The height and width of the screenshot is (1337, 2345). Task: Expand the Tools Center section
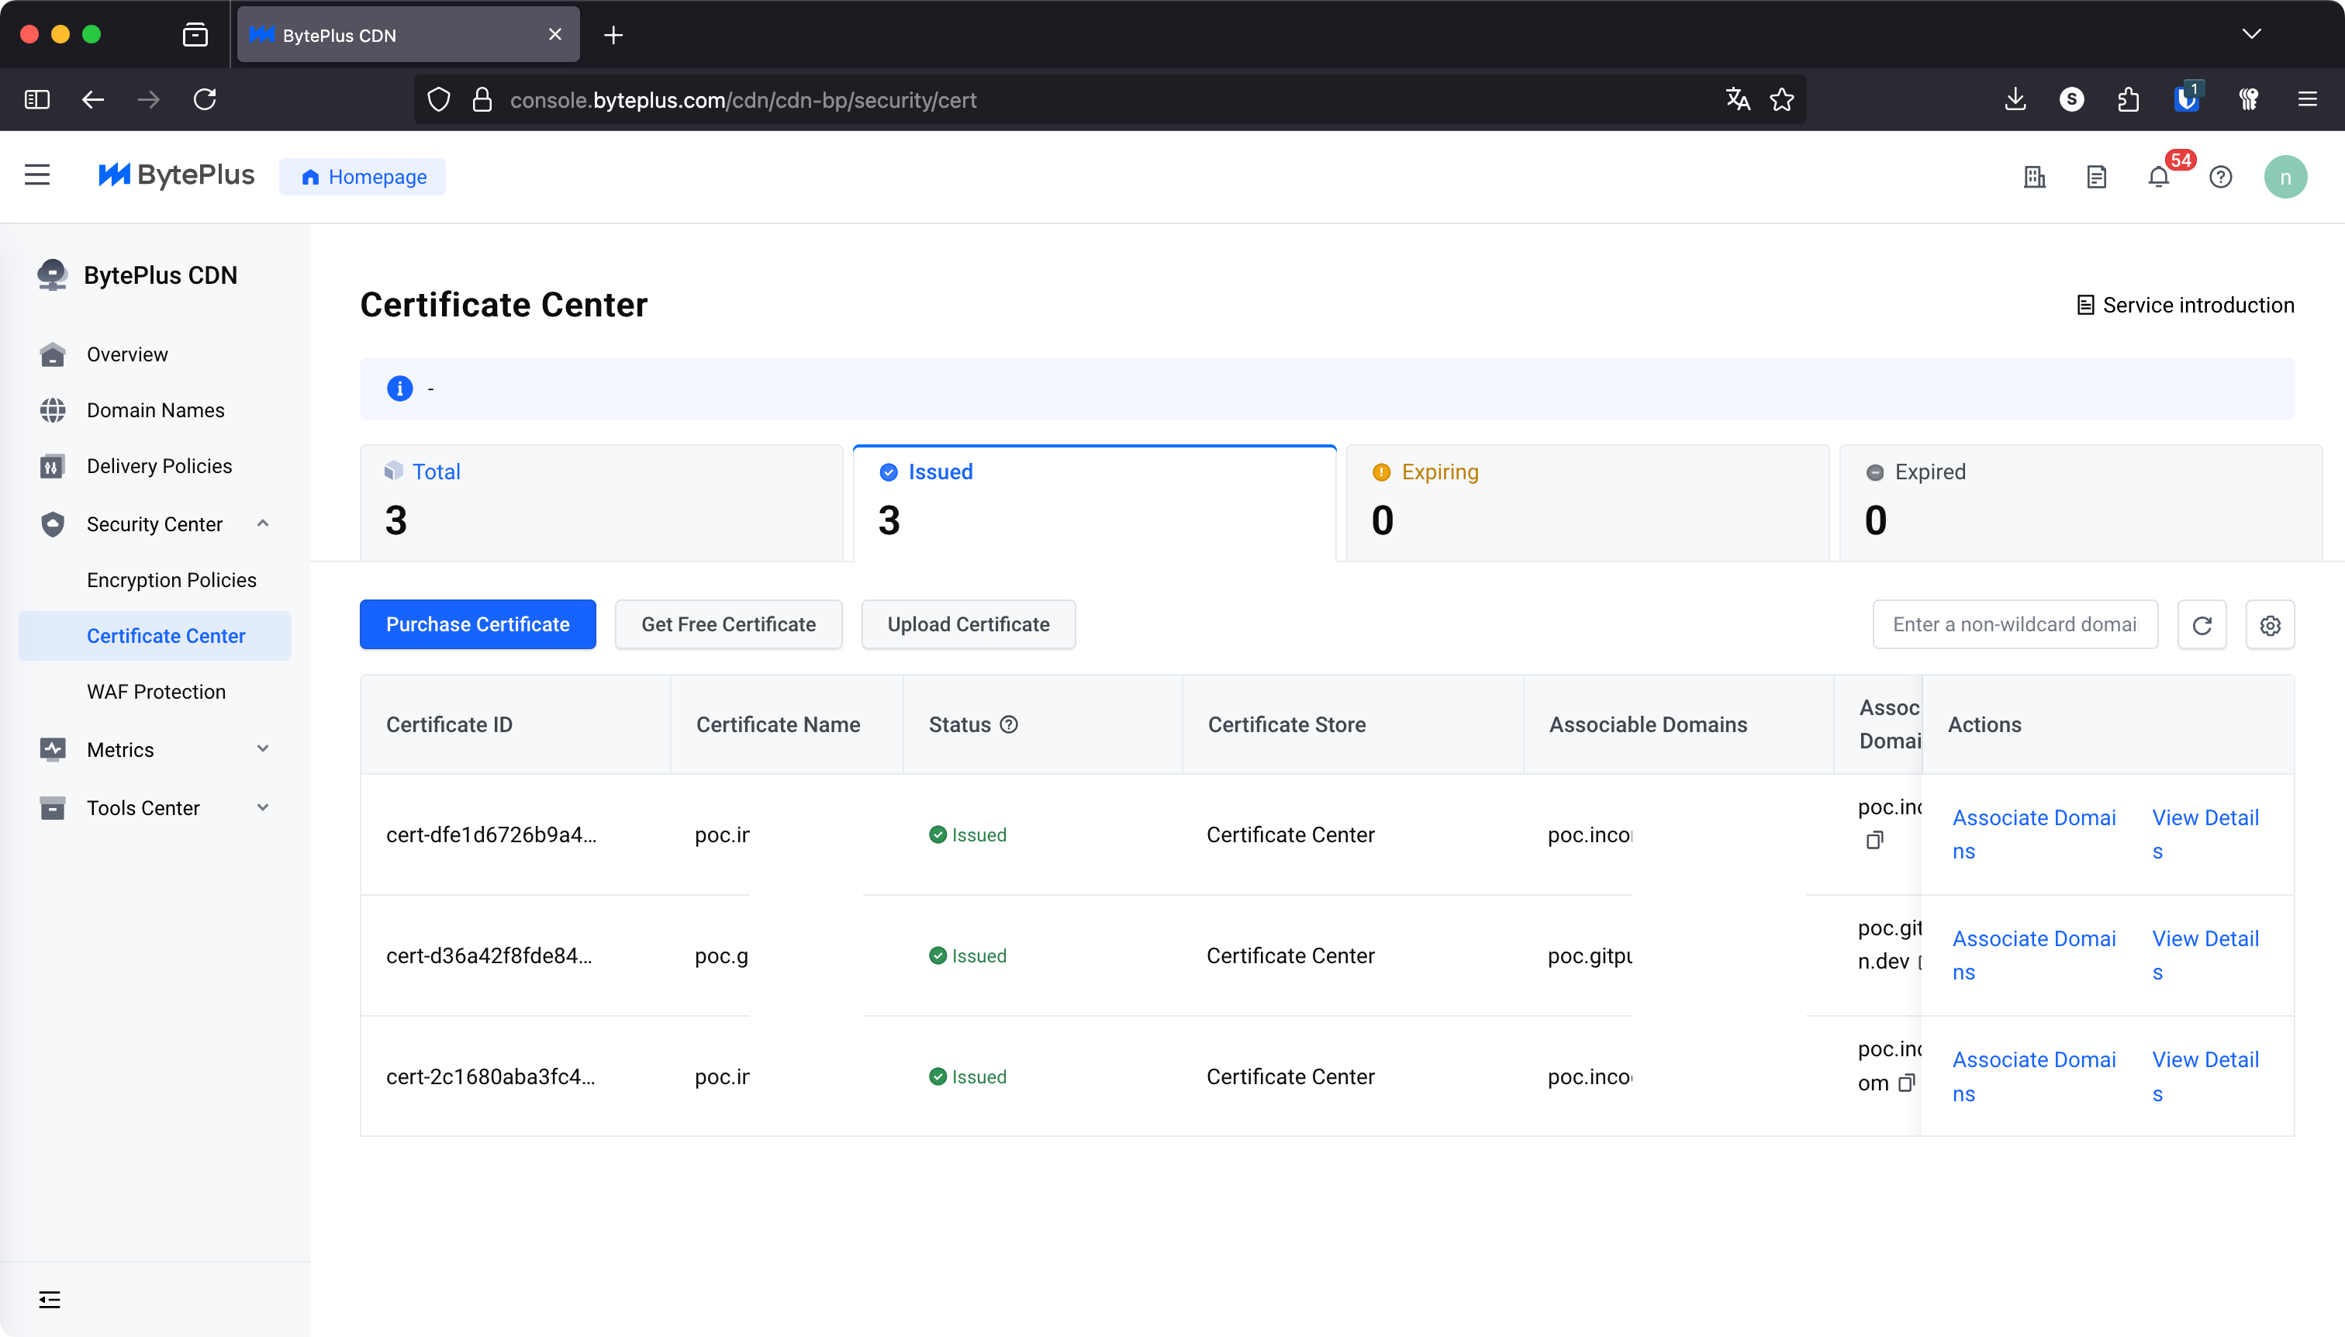[263, 808]
